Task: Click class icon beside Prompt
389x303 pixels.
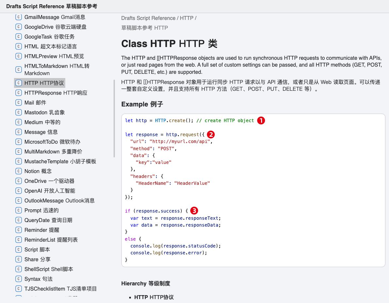Action: tap(18, 211)
